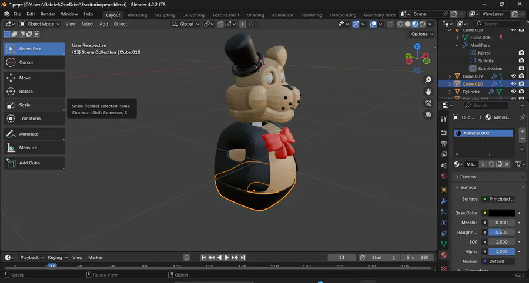Open the Physics properties tab
This screenshot has width=529, height=283.
(444, 223)
